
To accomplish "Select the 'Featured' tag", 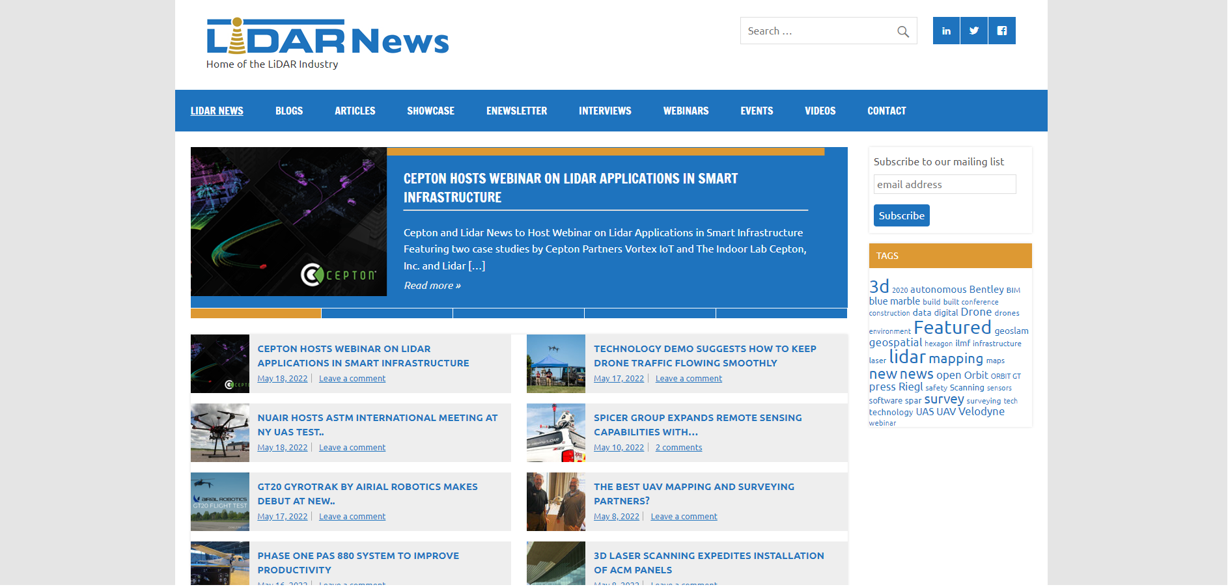I will click(952, 328).
